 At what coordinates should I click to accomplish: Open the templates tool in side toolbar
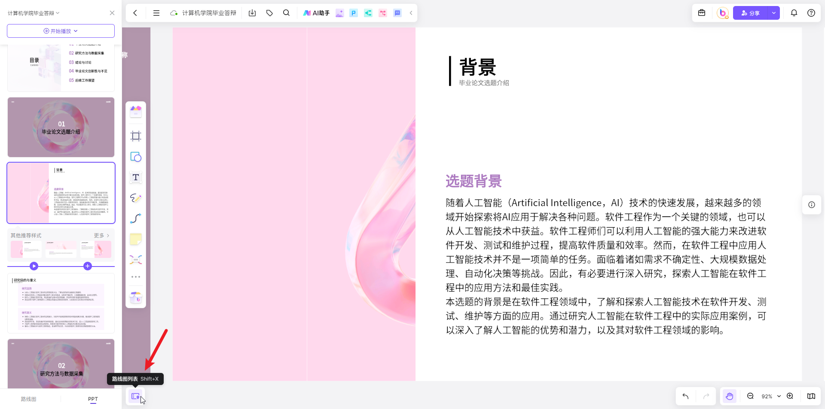click(136, 112)
